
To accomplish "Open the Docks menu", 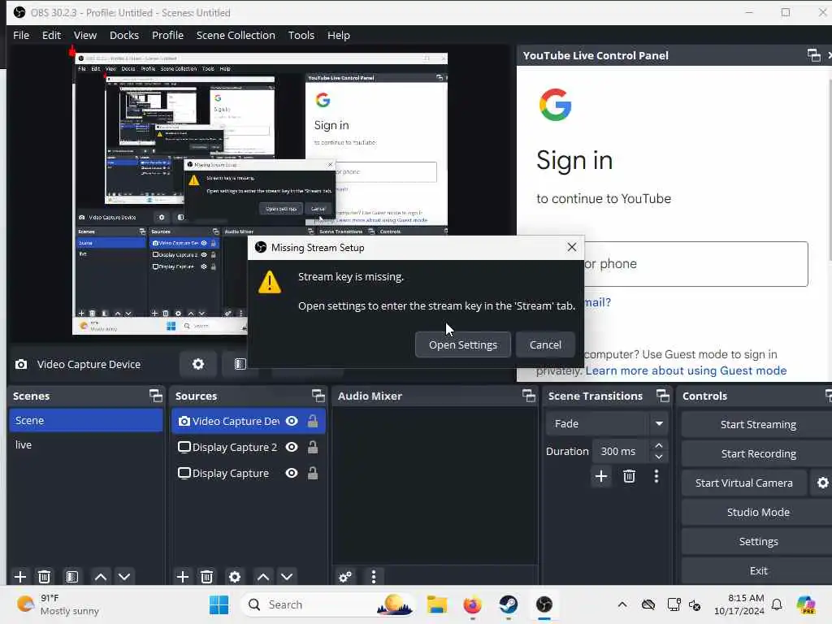I will coord(124,35).
